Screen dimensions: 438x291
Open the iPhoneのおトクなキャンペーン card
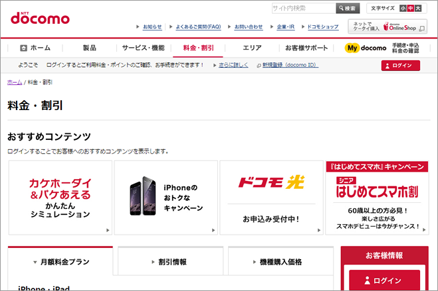166,198
